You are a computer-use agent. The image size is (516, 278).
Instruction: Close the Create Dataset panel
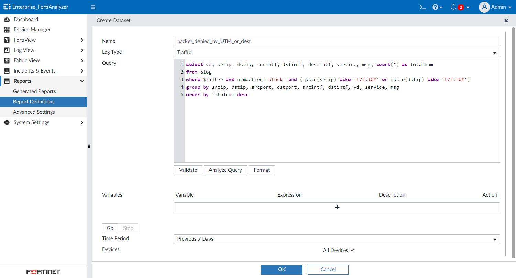pos(506,21)
